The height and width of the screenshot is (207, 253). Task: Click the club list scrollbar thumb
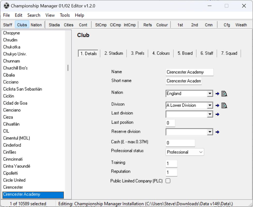[68, 68]
